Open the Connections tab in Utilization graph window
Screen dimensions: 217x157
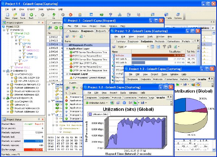(x=130, y=98)
